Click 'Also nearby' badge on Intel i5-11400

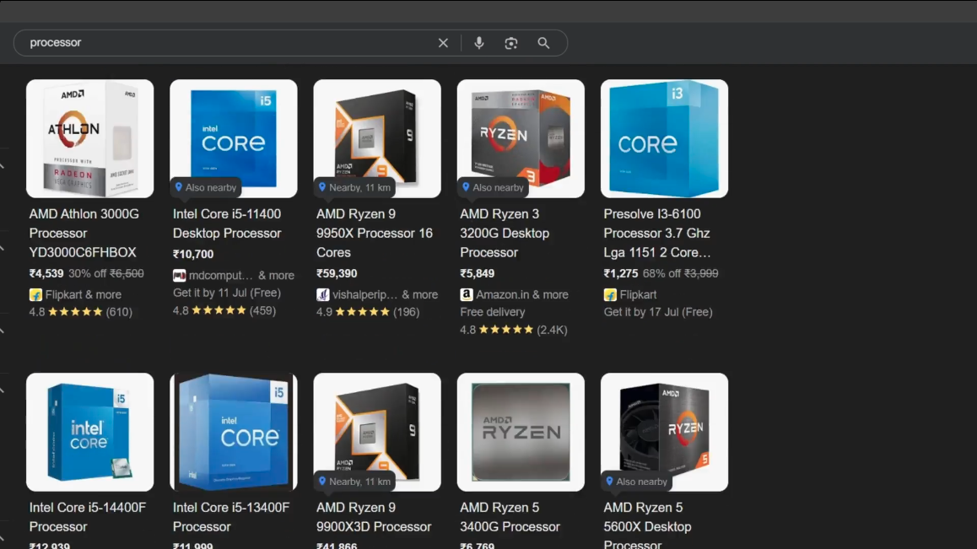[x=206, y=187]
